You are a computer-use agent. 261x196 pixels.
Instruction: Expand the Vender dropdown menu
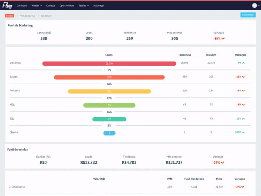click(x=37, y=6)
